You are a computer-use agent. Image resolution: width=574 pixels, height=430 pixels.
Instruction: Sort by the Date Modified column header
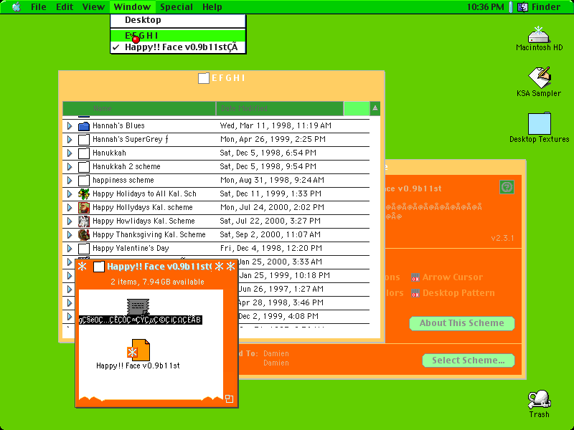tap(280, 108)
